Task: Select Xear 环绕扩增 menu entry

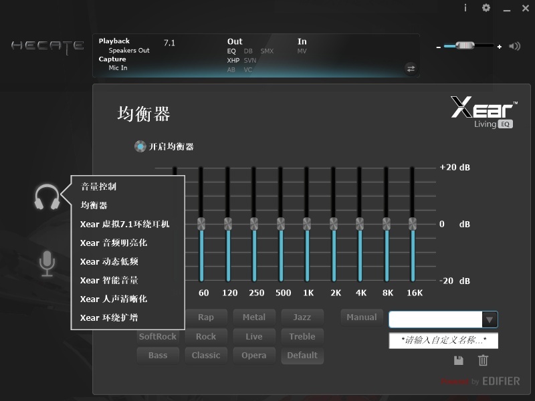Action: pyautogui.click(x=109, y=318)
